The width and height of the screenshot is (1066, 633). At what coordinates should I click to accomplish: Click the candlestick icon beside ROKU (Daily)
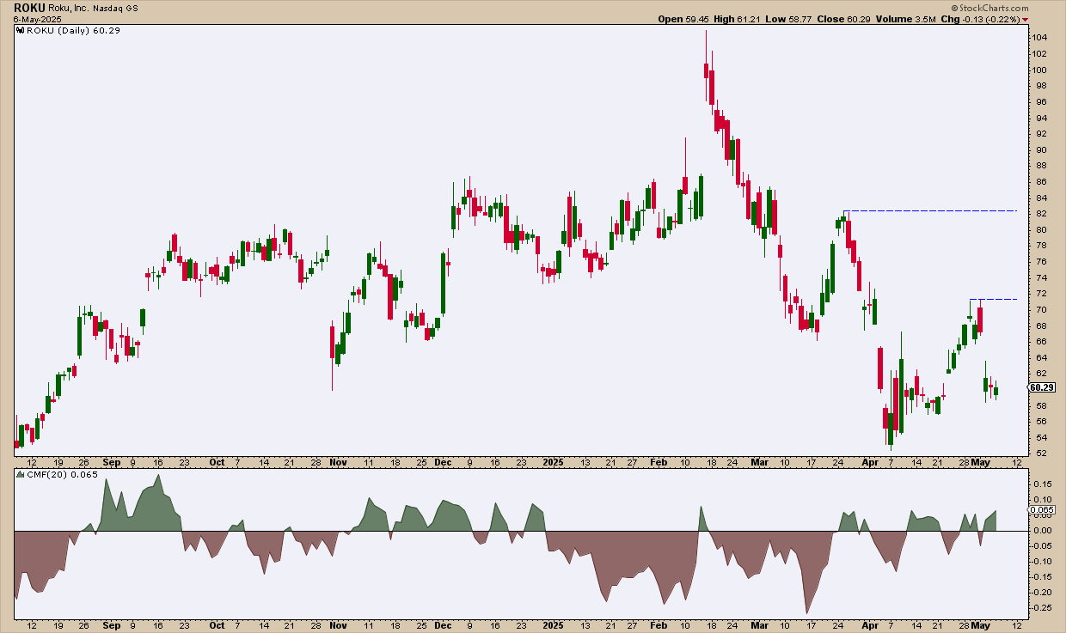point(19,30)
